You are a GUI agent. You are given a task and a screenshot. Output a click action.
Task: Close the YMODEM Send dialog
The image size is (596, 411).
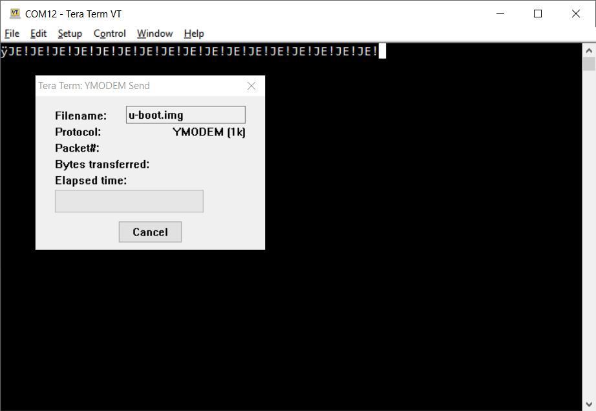pos(251,86)
